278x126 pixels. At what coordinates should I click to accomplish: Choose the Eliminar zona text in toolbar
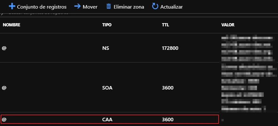[129, 7]
